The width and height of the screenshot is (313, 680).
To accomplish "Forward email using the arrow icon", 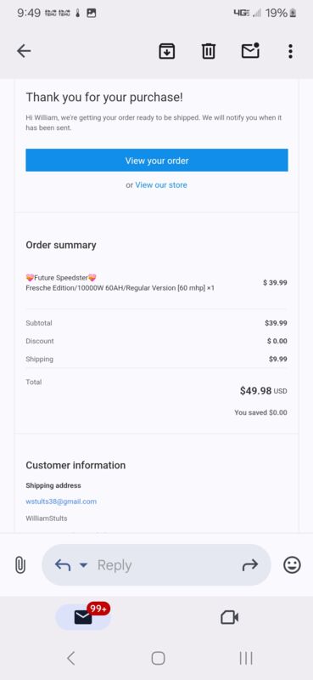I will click(249, 564).
